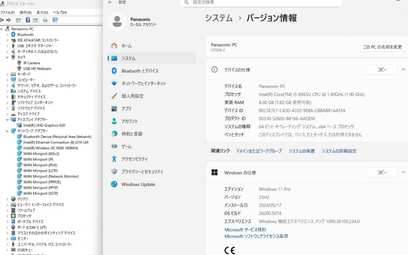Click the Help icon in Device Manager toolbar
The height and width of the screenshot is (255, 408).
pyautogui.click(x=28, y=20)
